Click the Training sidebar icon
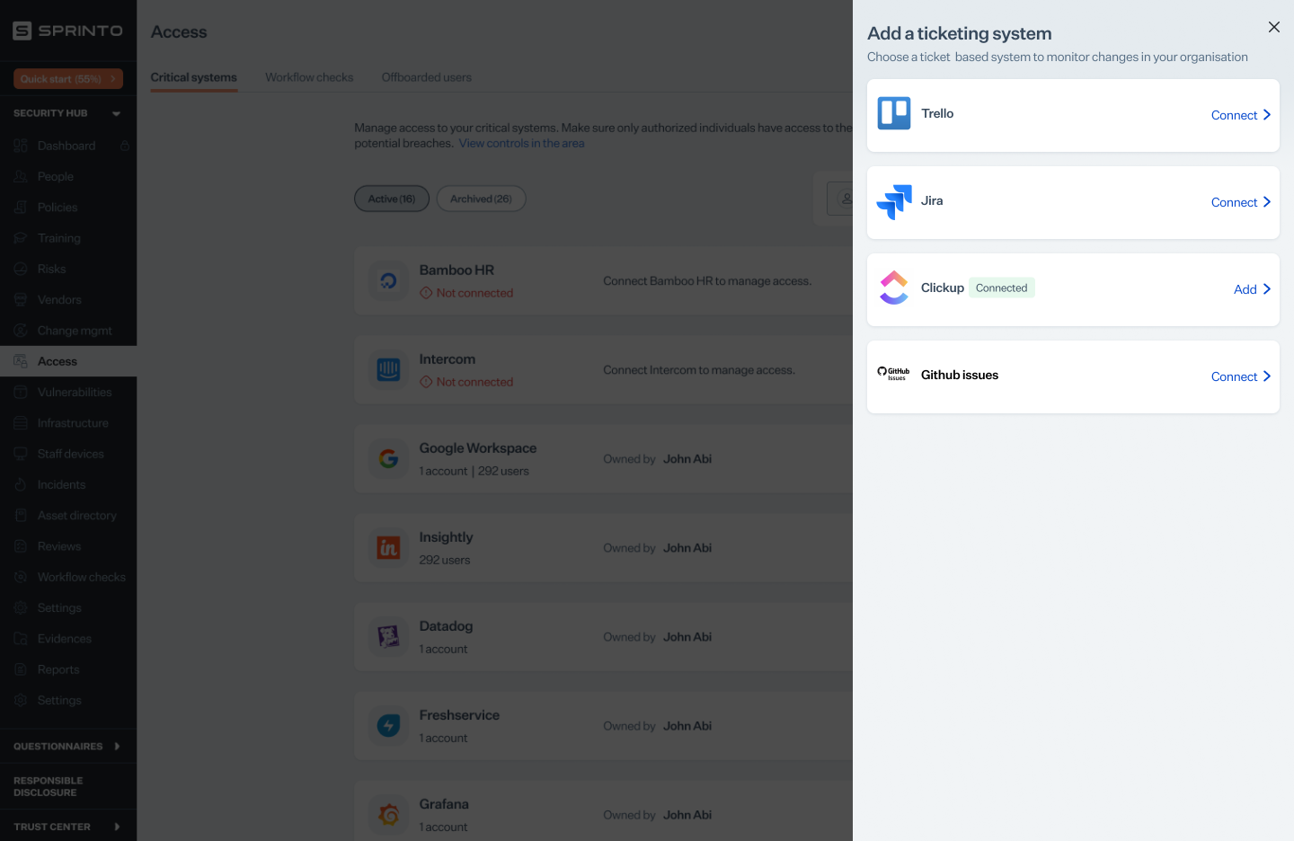This screenshot has height=841, width=1294. point(21,238)
